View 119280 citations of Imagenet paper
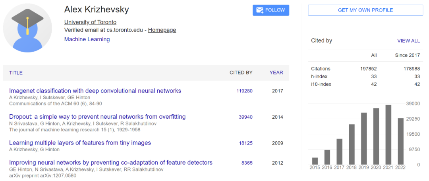The height and width of the screenshot is (181, 429). point(244,91)
